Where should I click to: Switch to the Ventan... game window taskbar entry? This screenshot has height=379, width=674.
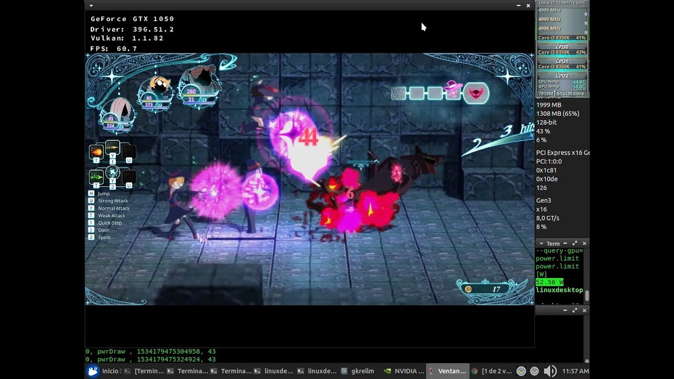pyautogui.click(x=447, y=371)
